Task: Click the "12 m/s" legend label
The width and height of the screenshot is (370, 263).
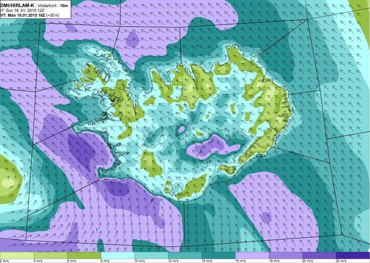Action: click(174, 261)
